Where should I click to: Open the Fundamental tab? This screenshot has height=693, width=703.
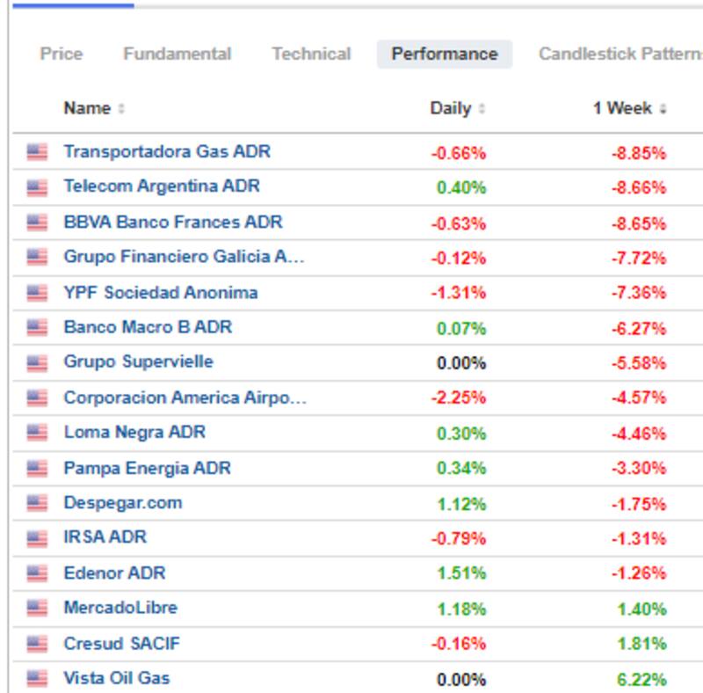point(177,55)
